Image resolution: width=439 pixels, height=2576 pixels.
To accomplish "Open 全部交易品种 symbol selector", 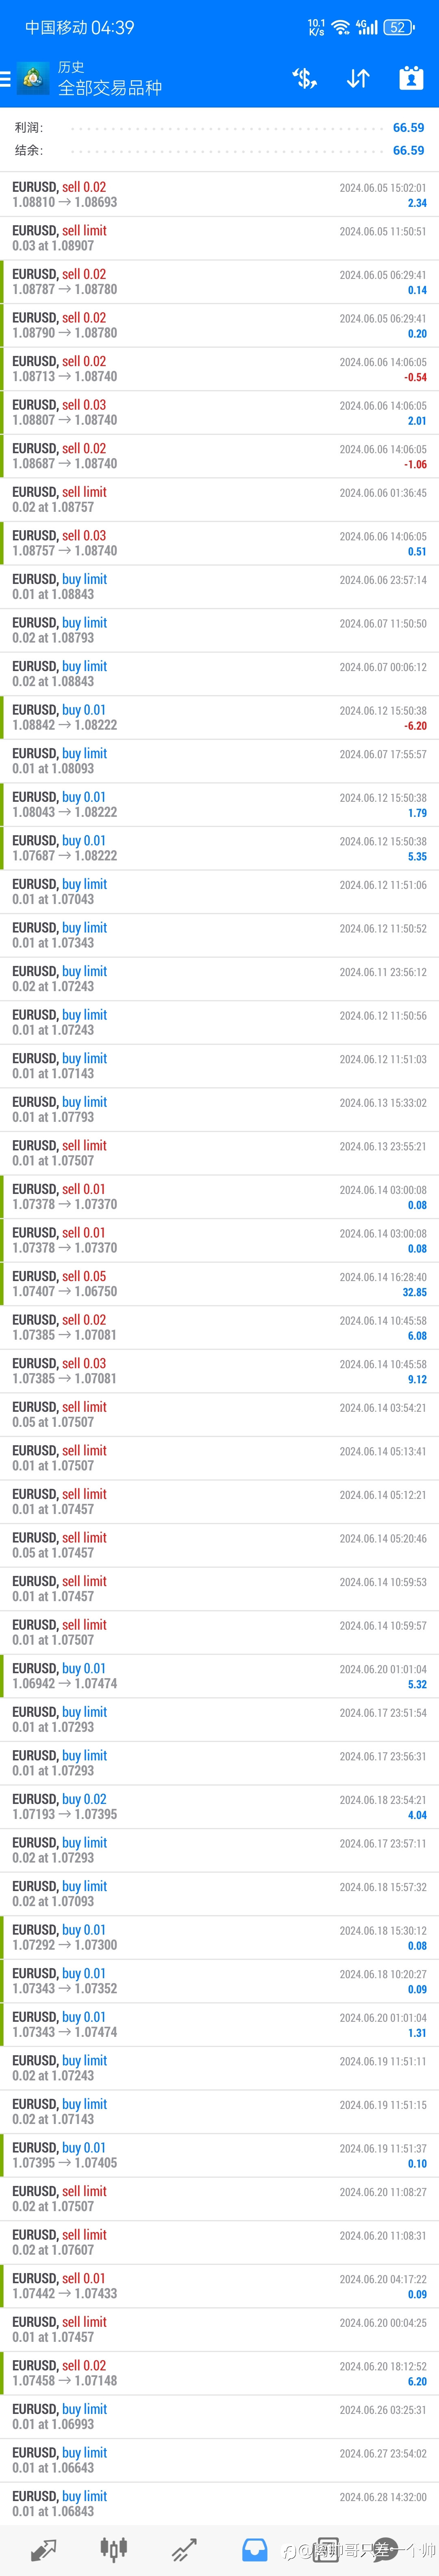I will point(110,88).
